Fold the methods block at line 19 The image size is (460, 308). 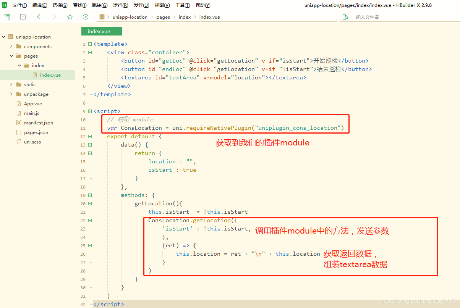(x=90, y=195)
